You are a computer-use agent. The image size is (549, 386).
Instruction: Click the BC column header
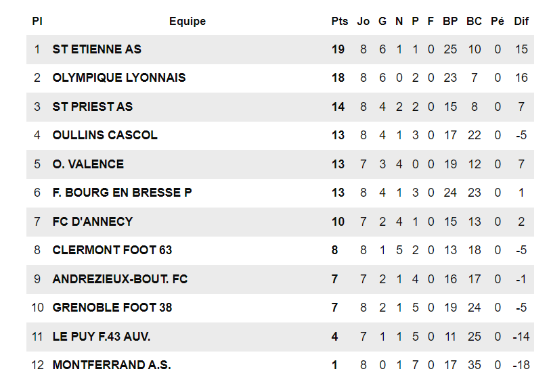(474, 22)
